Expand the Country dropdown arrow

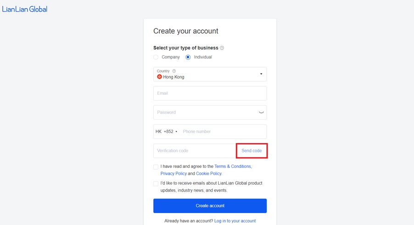point(261,74)
